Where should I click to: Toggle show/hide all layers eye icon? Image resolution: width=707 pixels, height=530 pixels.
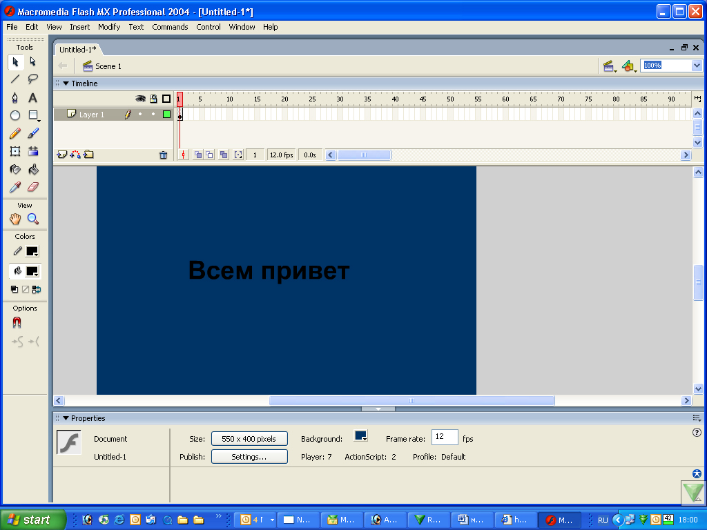tap(140, 99)
